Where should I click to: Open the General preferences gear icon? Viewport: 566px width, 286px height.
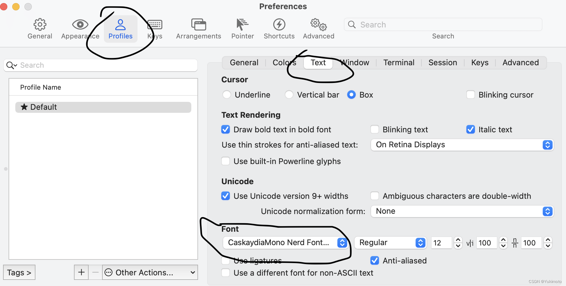[40, 24]
